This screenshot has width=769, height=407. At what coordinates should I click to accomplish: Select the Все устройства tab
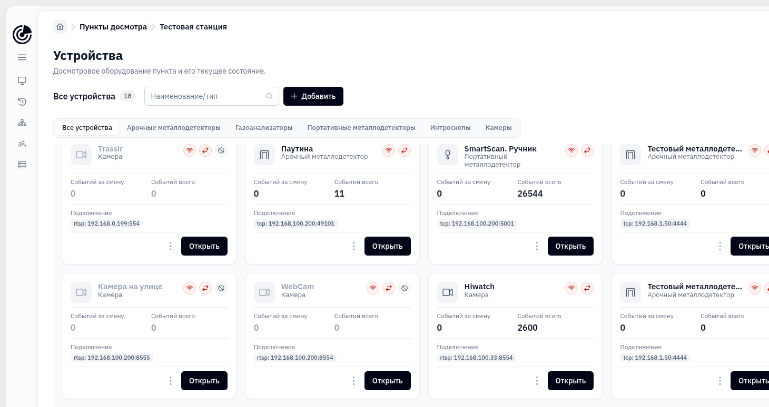point(87,128)
